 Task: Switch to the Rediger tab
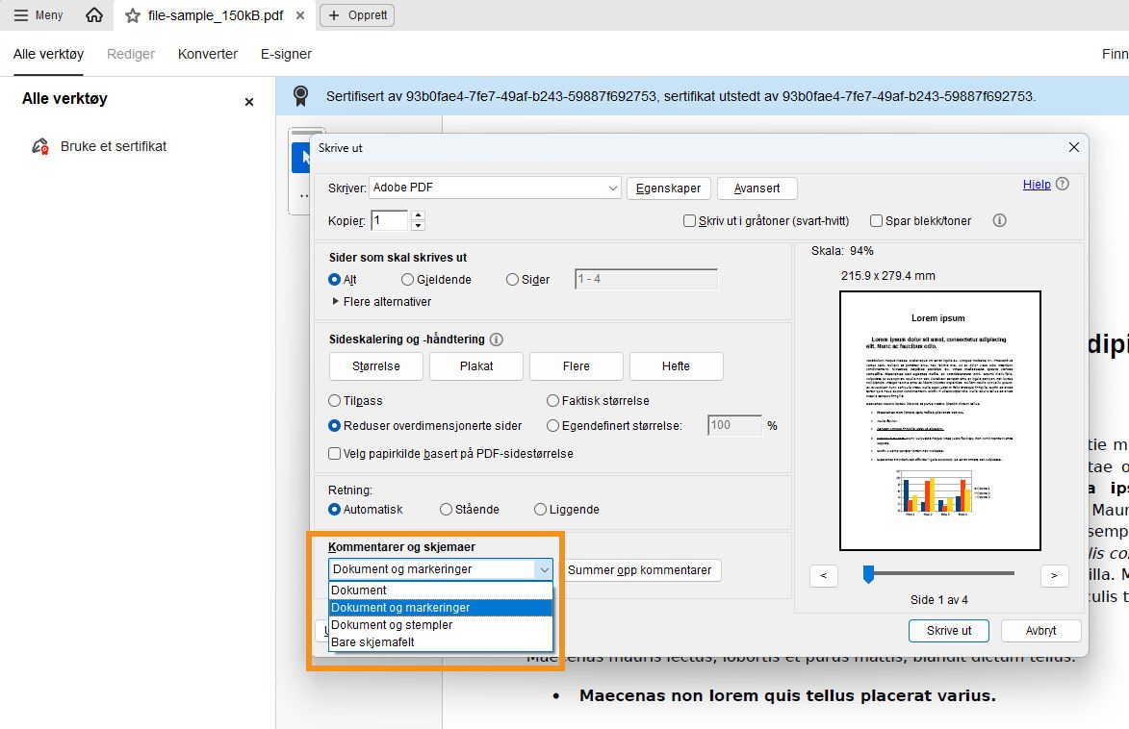pyautogui.click(x=130, y=54)
